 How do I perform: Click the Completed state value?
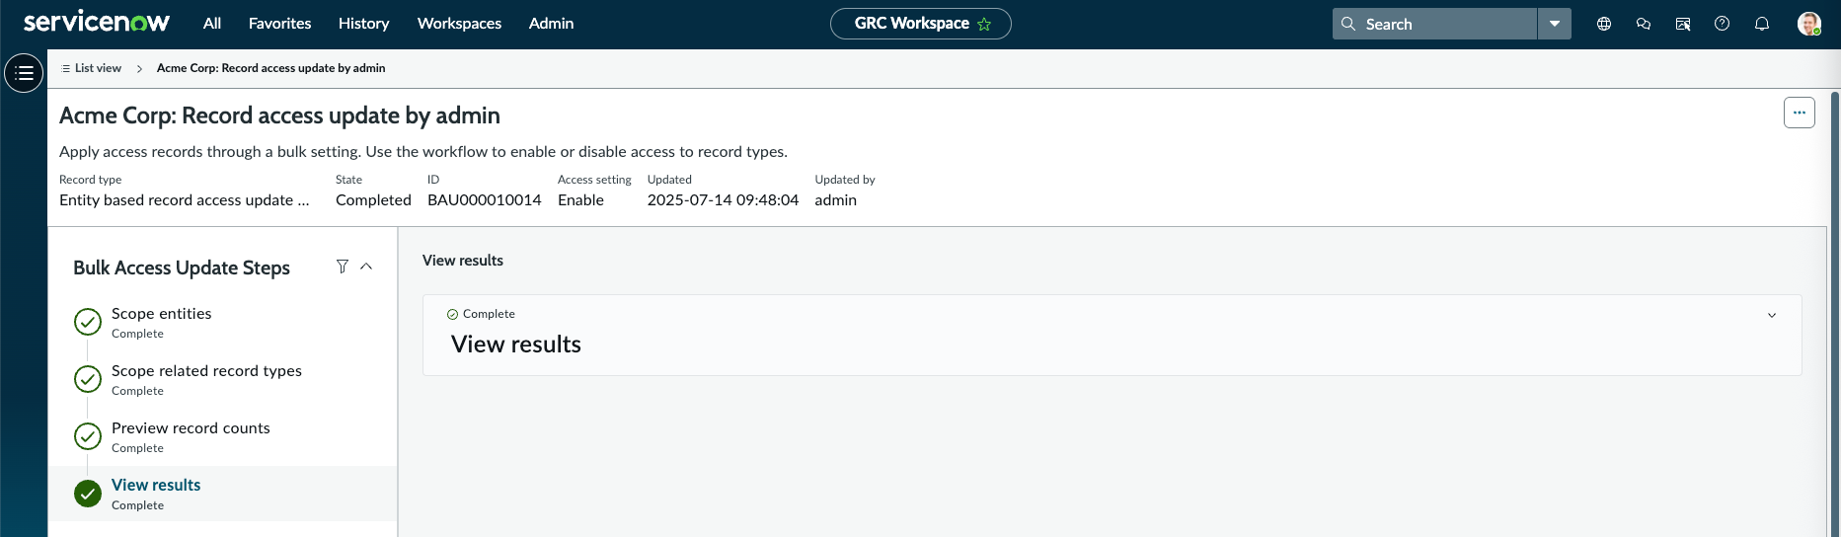(373, 199)
